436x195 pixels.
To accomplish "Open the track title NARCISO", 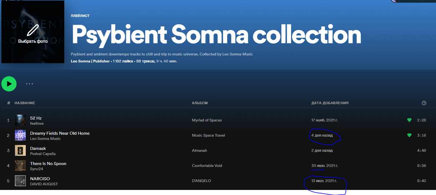I will click(40, 179).
